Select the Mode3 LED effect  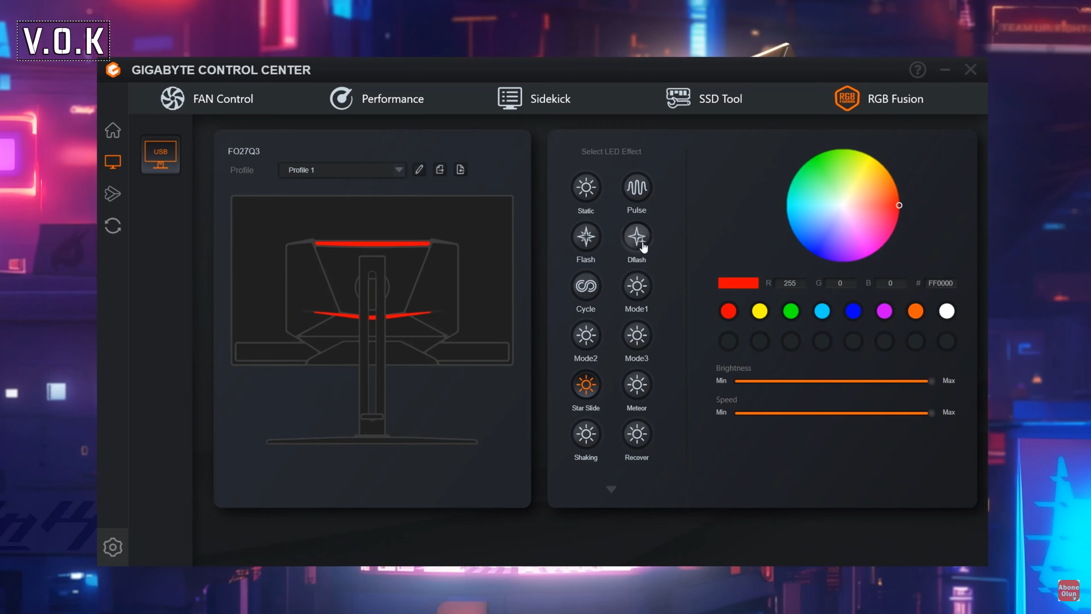point(637,336)
